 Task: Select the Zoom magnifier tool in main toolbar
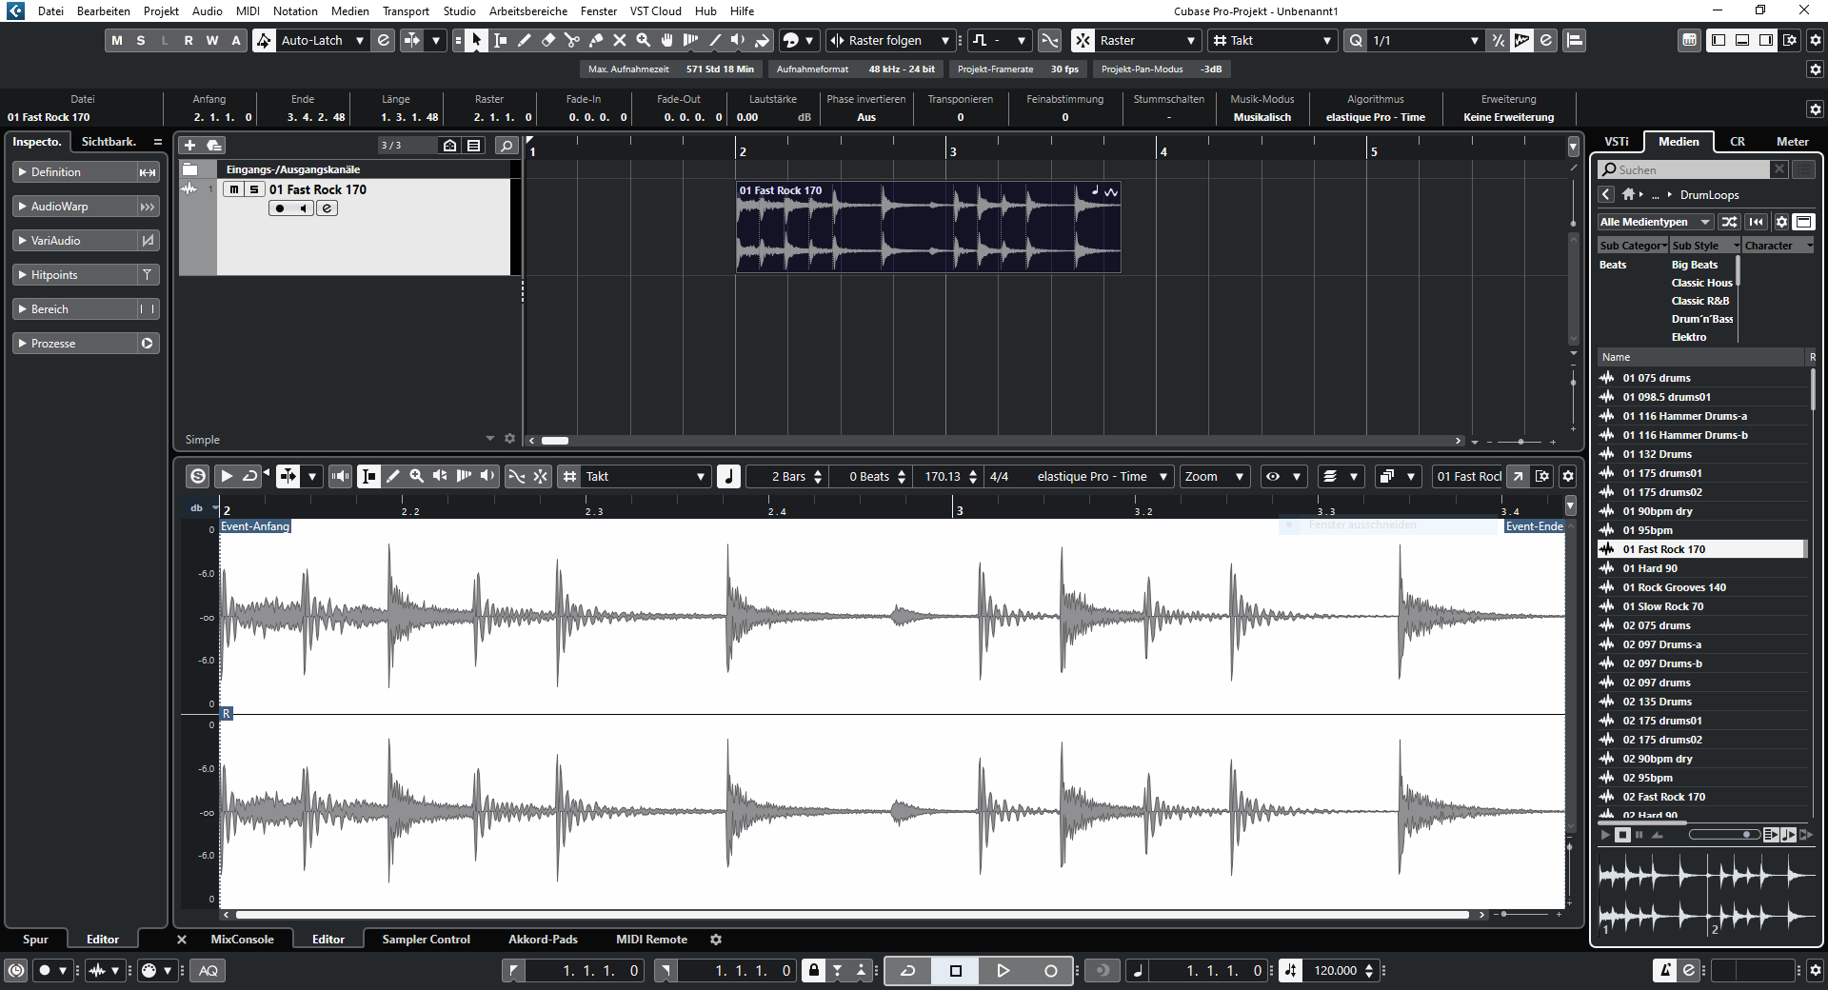point(643,40)
